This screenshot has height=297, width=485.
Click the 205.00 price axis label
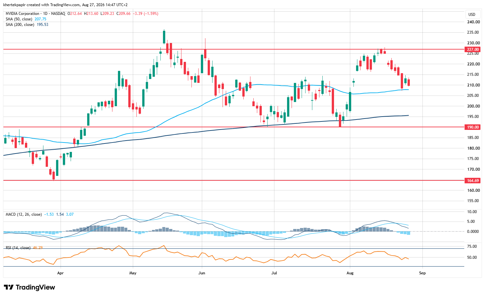coord(473,96)
